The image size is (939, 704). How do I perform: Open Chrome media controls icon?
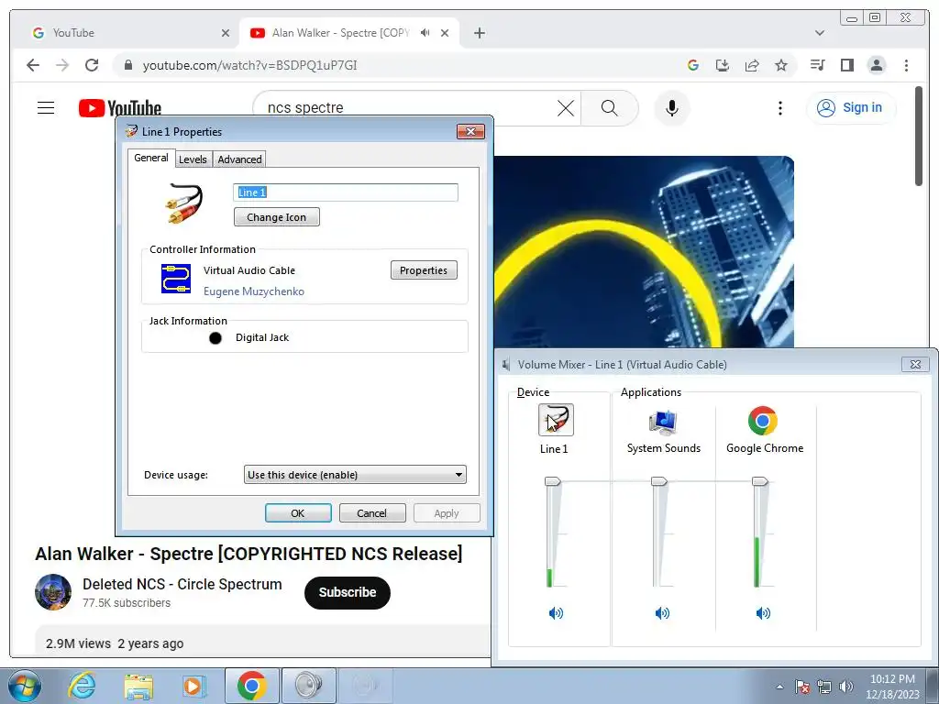pos(817,65)
